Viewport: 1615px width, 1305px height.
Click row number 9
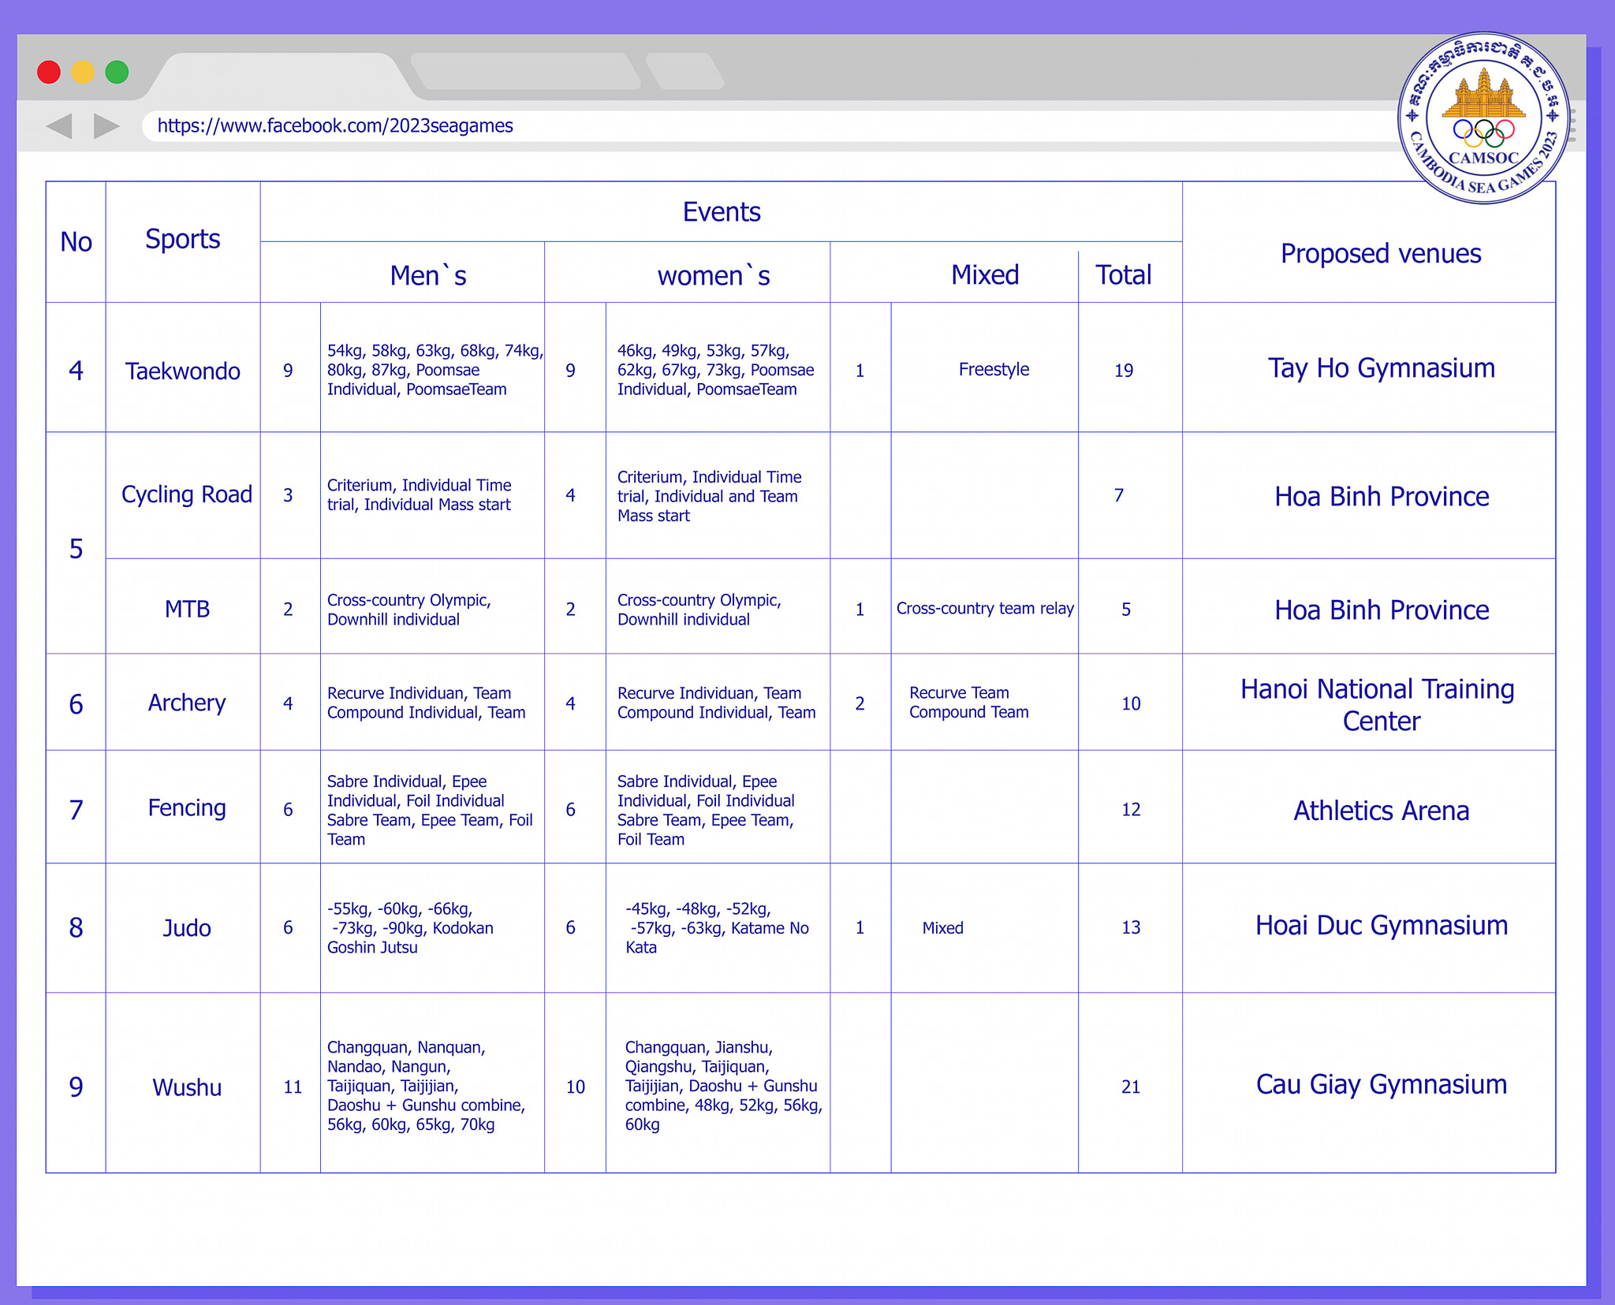tap(76, 1087)
